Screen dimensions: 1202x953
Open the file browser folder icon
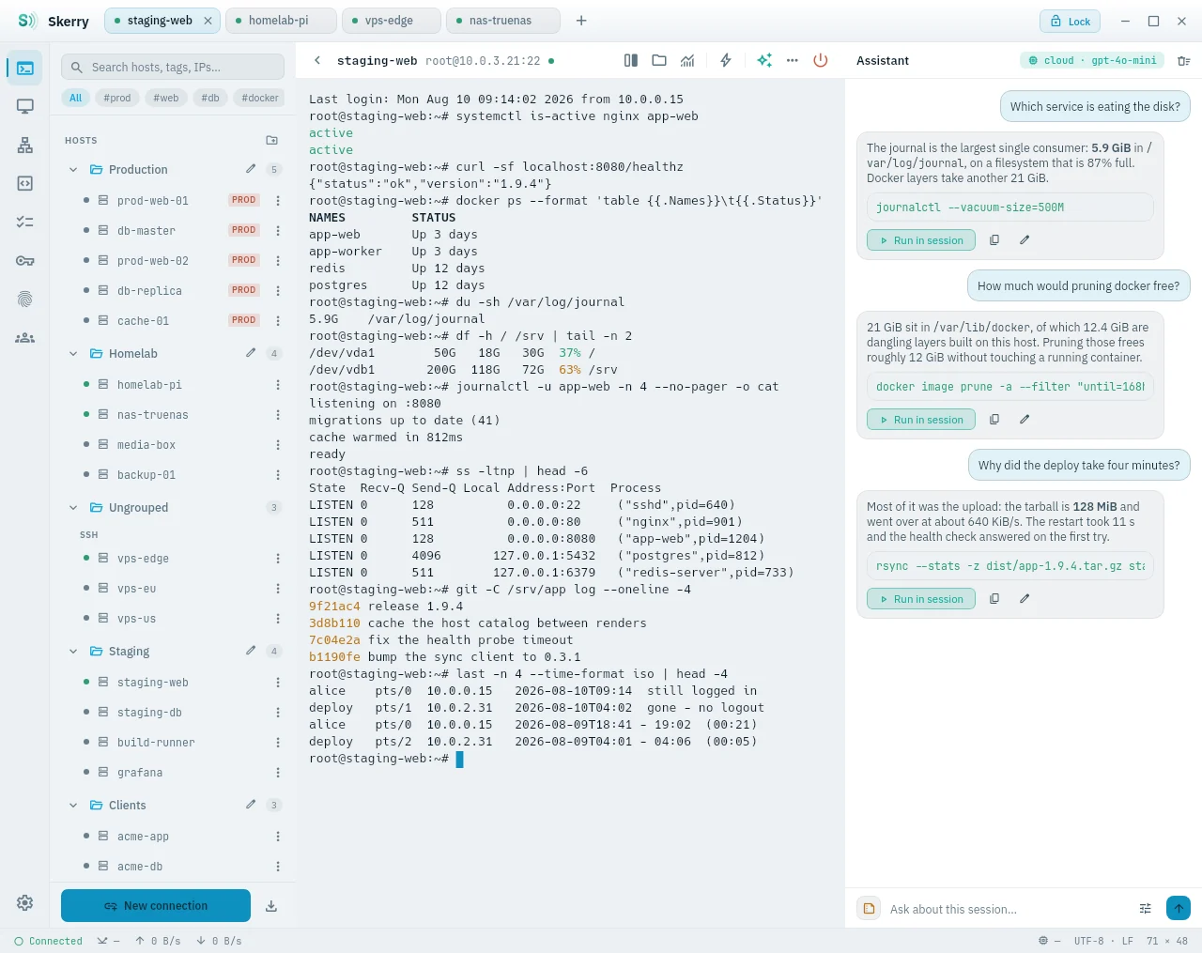[659, 60]
